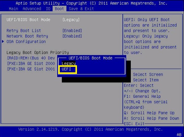Click the popup title UEFI/BIOS Boot Mode
Image resolution: width=184 pixels, height=137 pixels.
[90, 58]
